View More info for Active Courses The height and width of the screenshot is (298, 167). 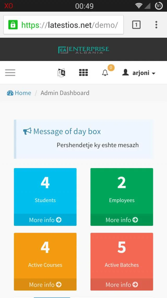click(x=45, y=285)
